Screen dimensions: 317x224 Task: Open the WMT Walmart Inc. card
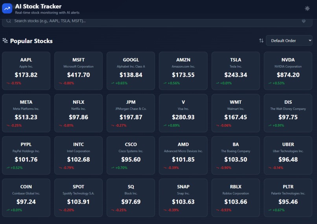(x=236, y=113)
